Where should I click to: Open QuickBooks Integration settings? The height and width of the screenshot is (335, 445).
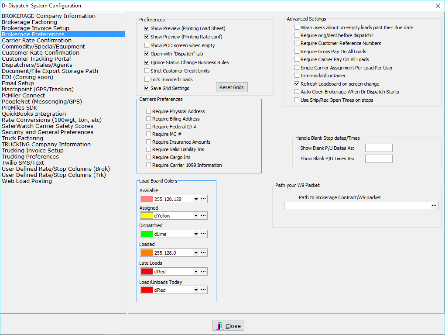point(63,114)
